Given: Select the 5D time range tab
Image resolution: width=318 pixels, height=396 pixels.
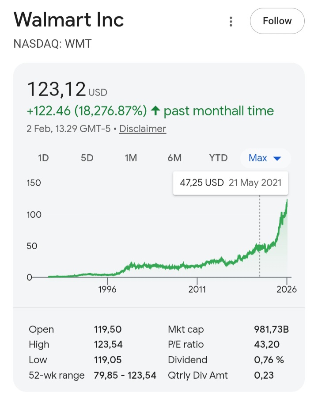Looking at the screenshot, I should pos(87,158).
